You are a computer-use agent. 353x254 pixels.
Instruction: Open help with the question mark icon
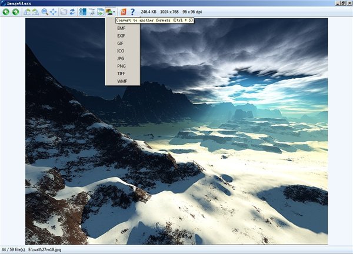pos(132,12)
